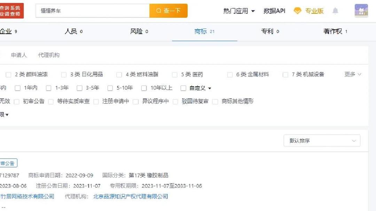The height and width of the screenshot is (211, 376).
Task: Enable the 注册申请中 status checkbox
Action: [96, 102]
